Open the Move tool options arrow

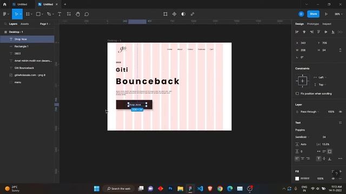click(21, 14)
